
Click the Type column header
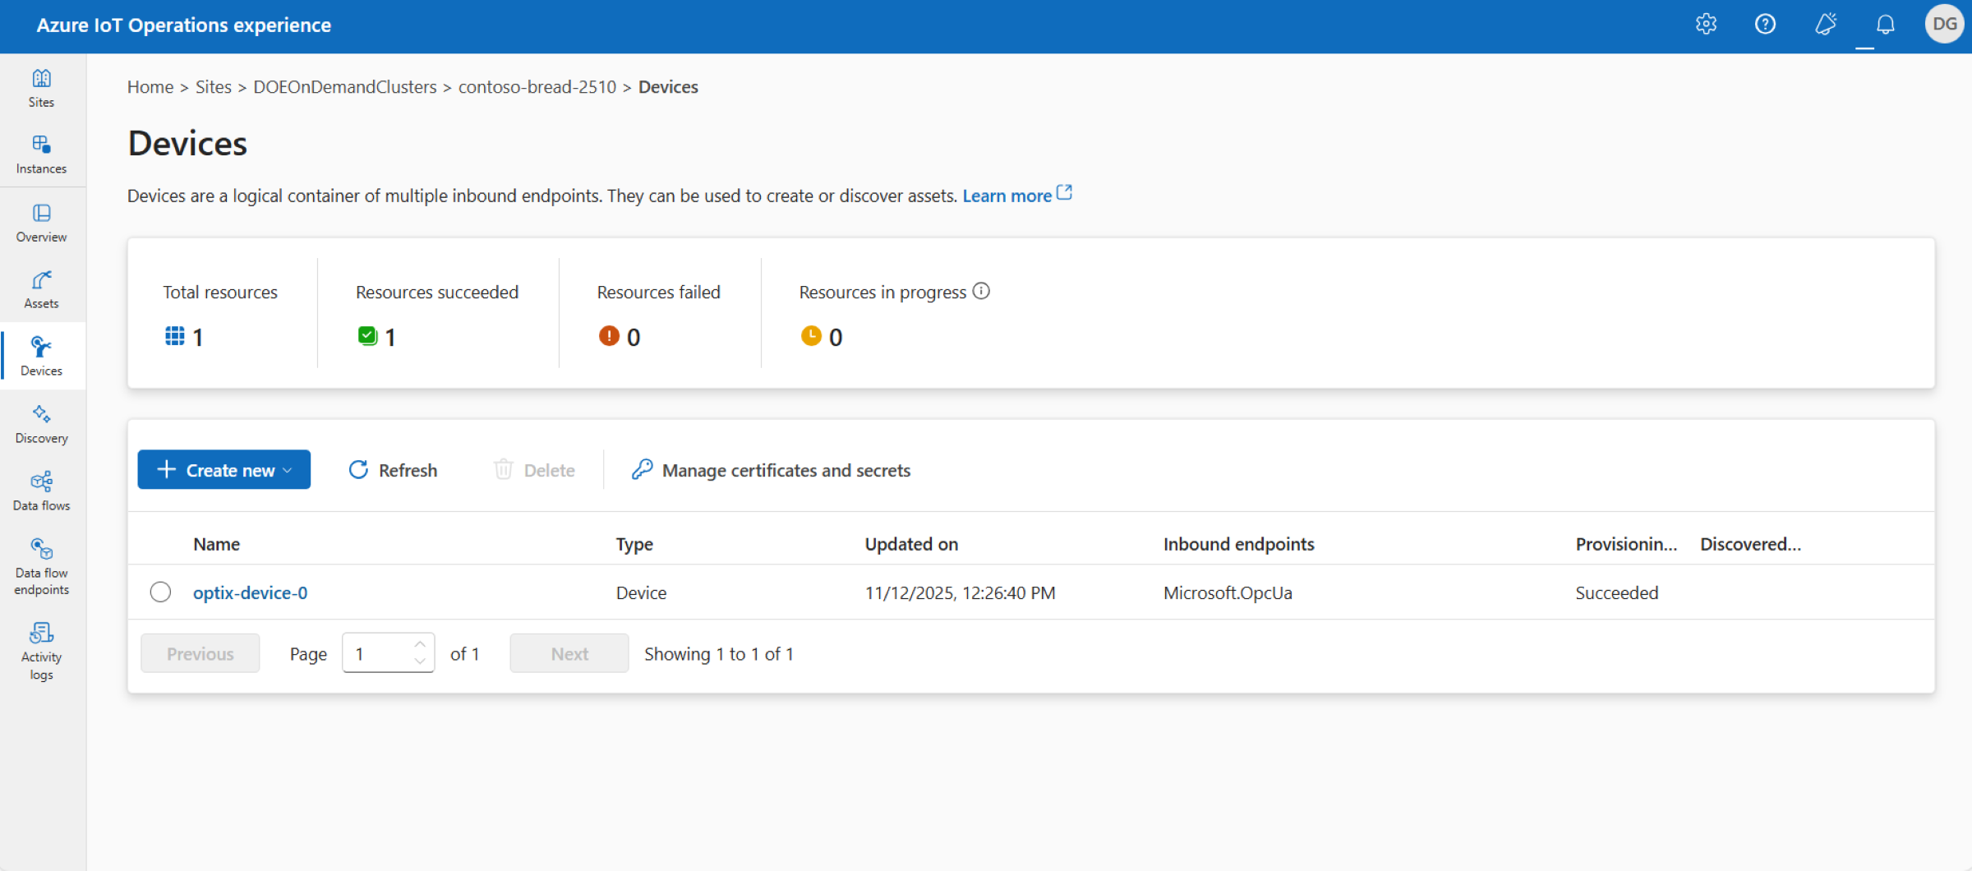click(635, 544)
